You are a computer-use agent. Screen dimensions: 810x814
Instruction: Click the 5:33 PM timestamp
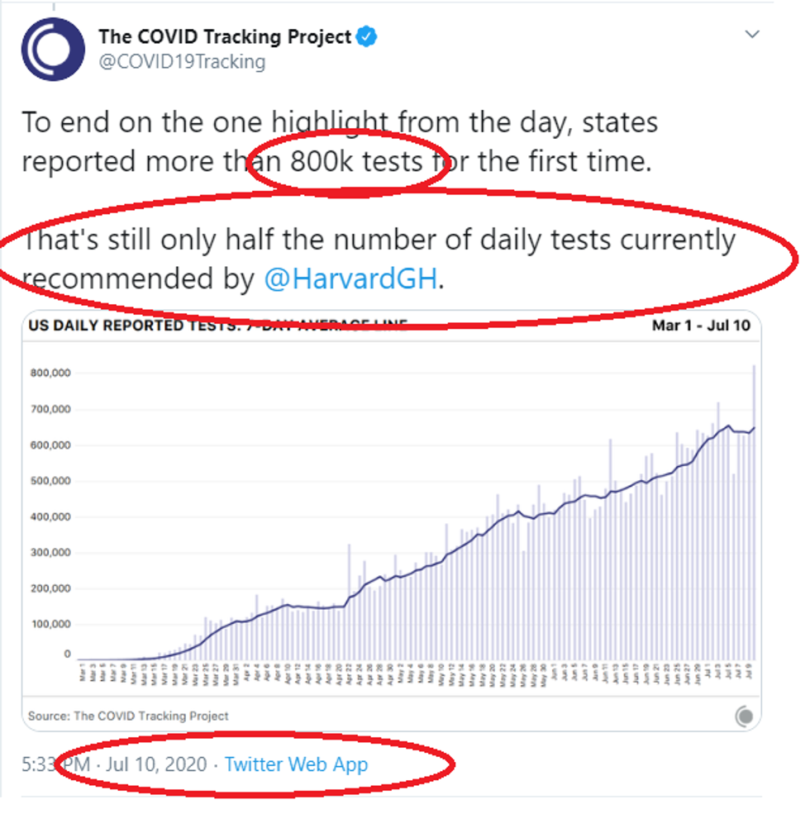pyautogui.click(x=56, y=764)
